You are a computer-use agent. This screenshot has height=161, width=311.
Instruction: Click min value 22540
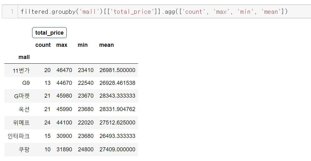pyautogui.click(x=86, y=83)
